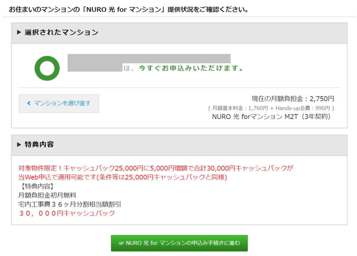This screenshot has width=357, height=256.
Task: Click the 選択されたマンション section title
Action: 61,32
